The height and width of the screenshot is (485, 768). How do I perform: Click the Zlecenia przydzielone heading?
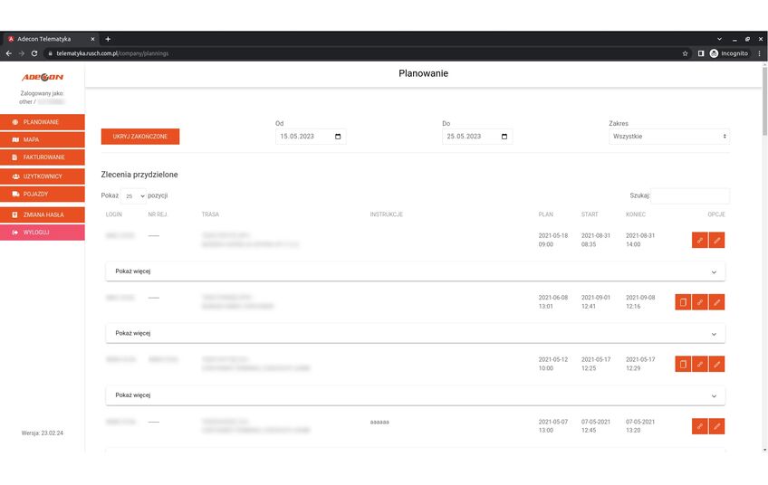pos(139,175)
